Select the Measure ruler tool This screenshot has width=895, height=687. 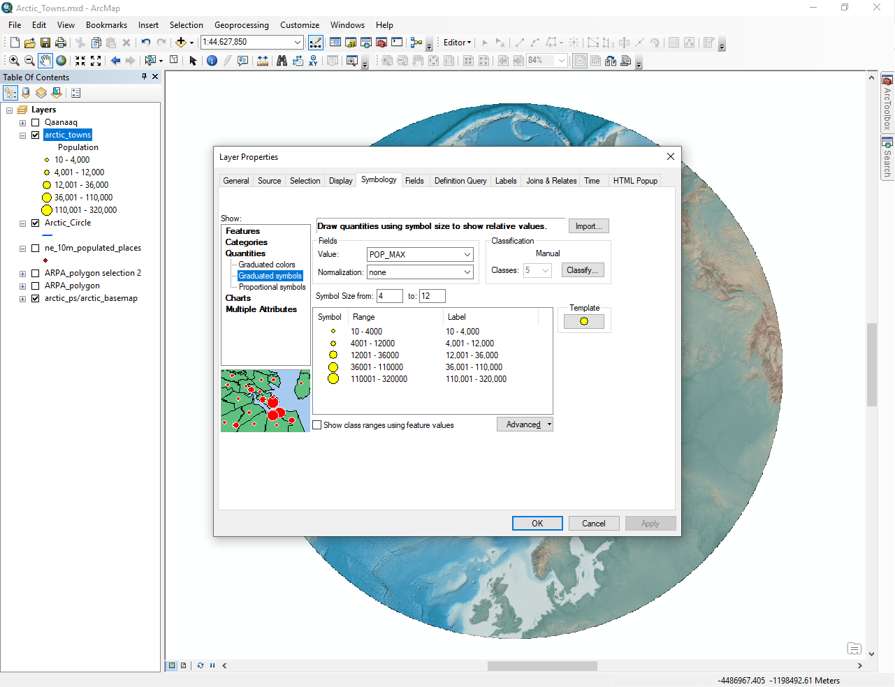[x=263, y=61]
